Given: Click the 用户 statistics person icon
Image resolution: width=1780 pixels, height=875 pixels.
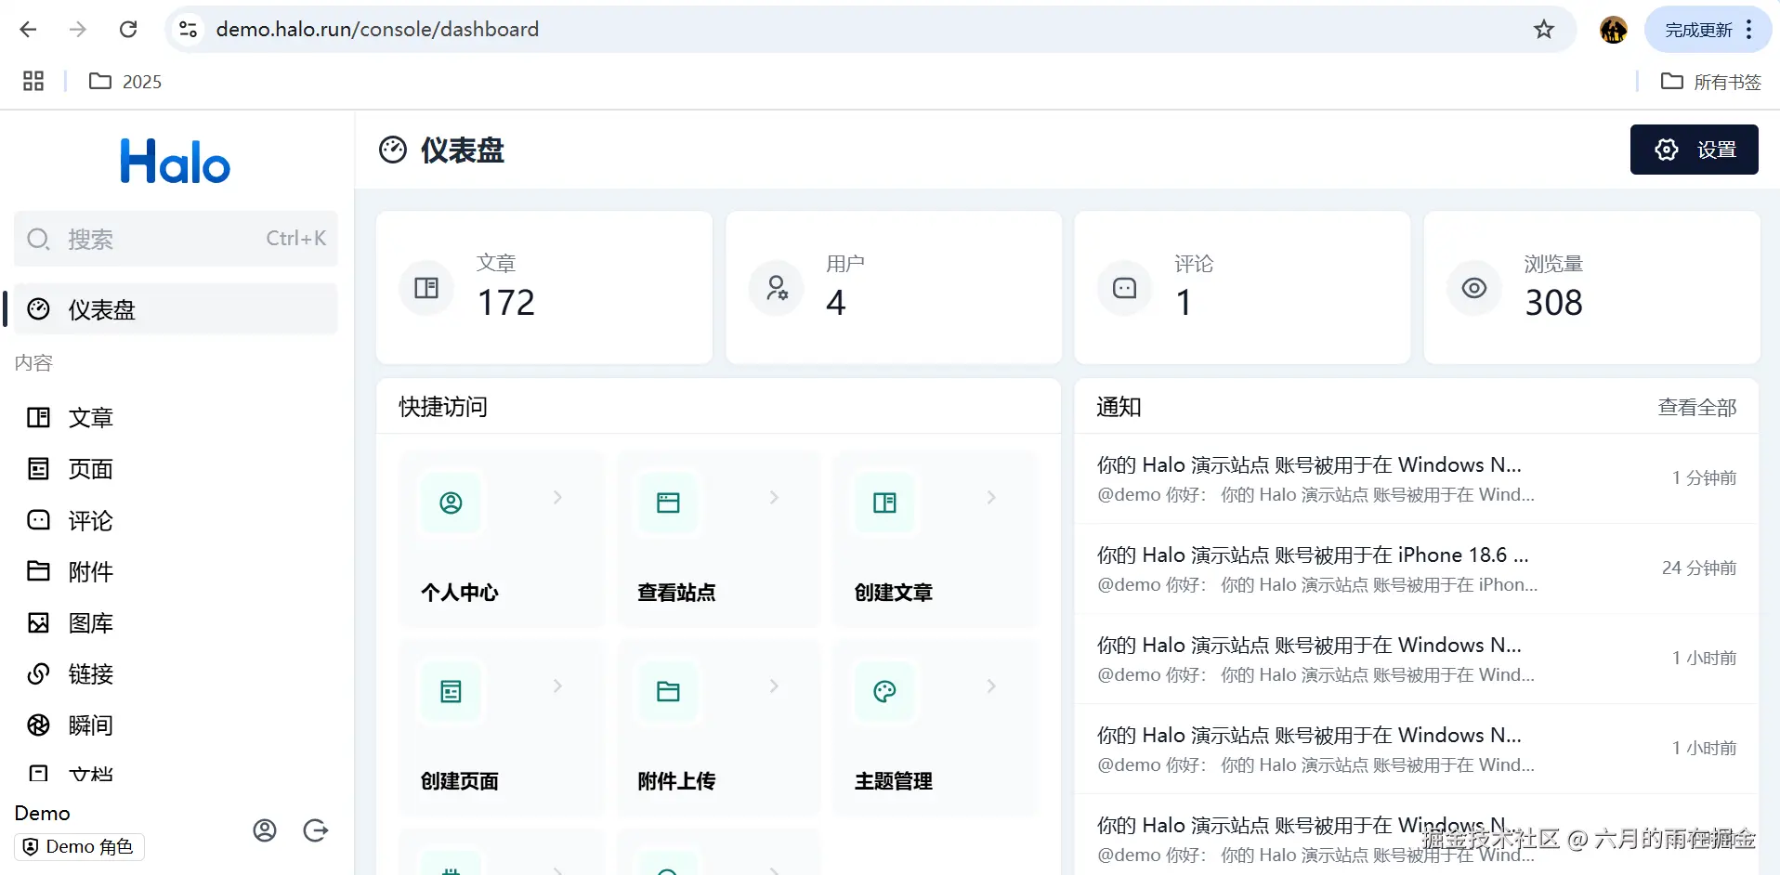Looking at the screenshot, I should 777,288.
